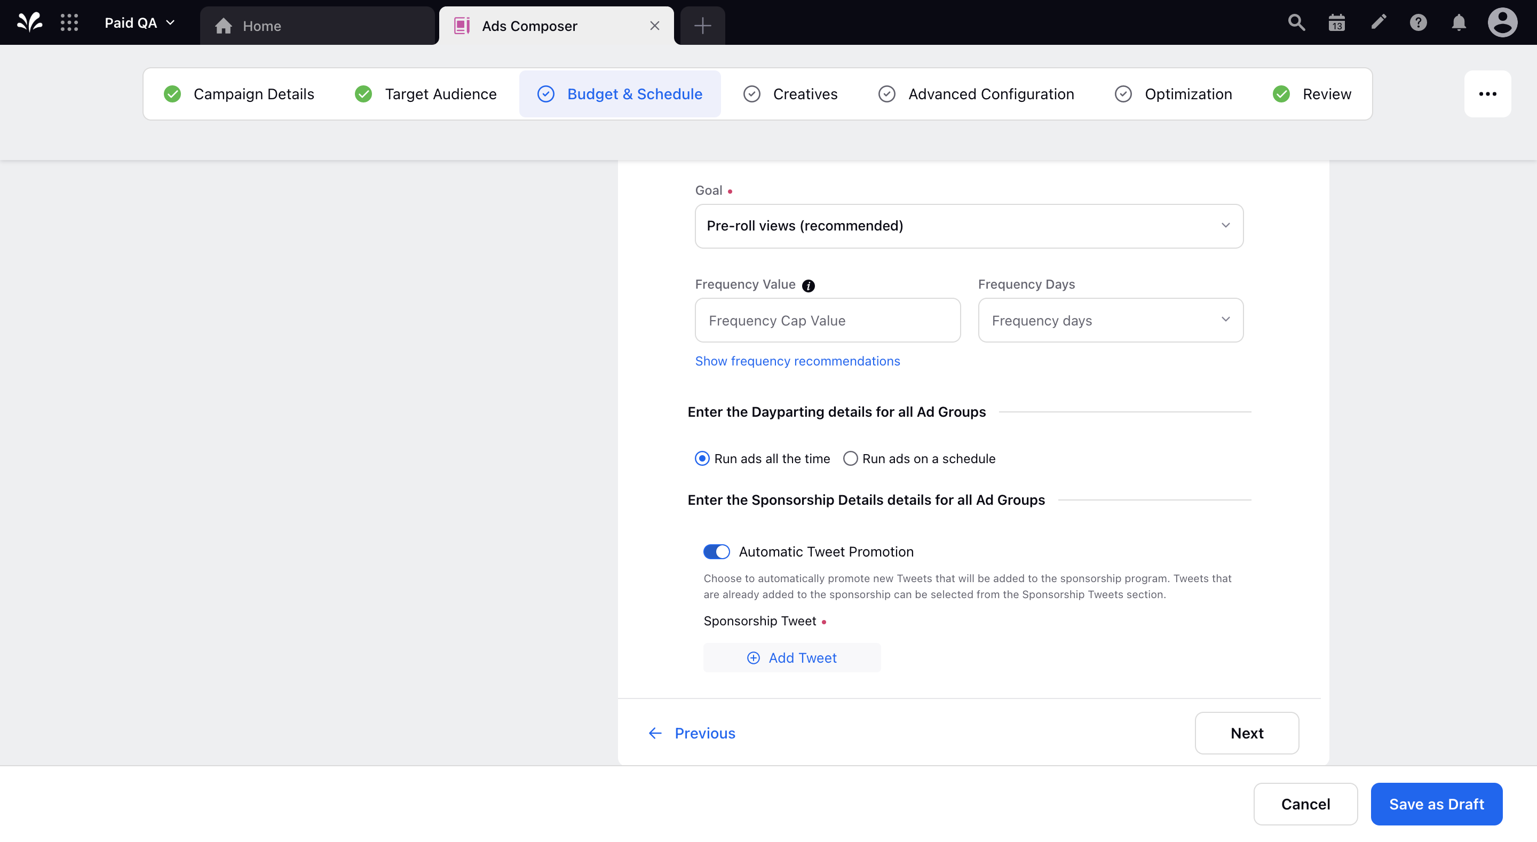1537x842 pixels.
Task: Click the Campaign Details green checkmark icon
Action: pyautogui.click(x=172, y=94)
